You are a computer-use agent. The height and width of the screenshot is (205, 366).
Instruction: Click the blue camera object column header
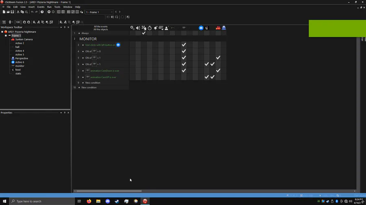pyautogui.click(x=201, y=28)
